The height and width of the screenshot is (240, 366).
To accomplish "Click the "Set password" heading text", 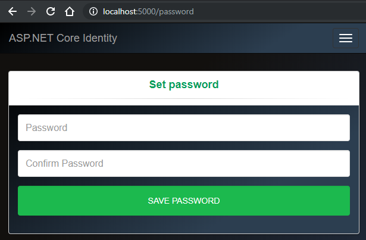I will [184, 85].
